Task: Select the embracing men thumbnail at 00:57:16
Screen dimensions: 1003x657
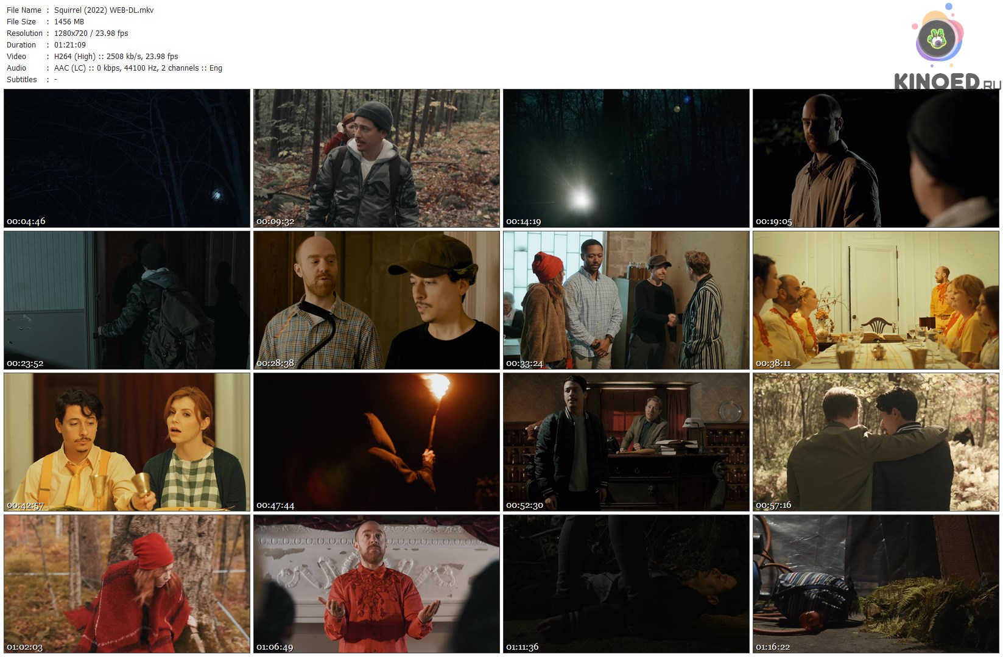Action: [876, 442]
